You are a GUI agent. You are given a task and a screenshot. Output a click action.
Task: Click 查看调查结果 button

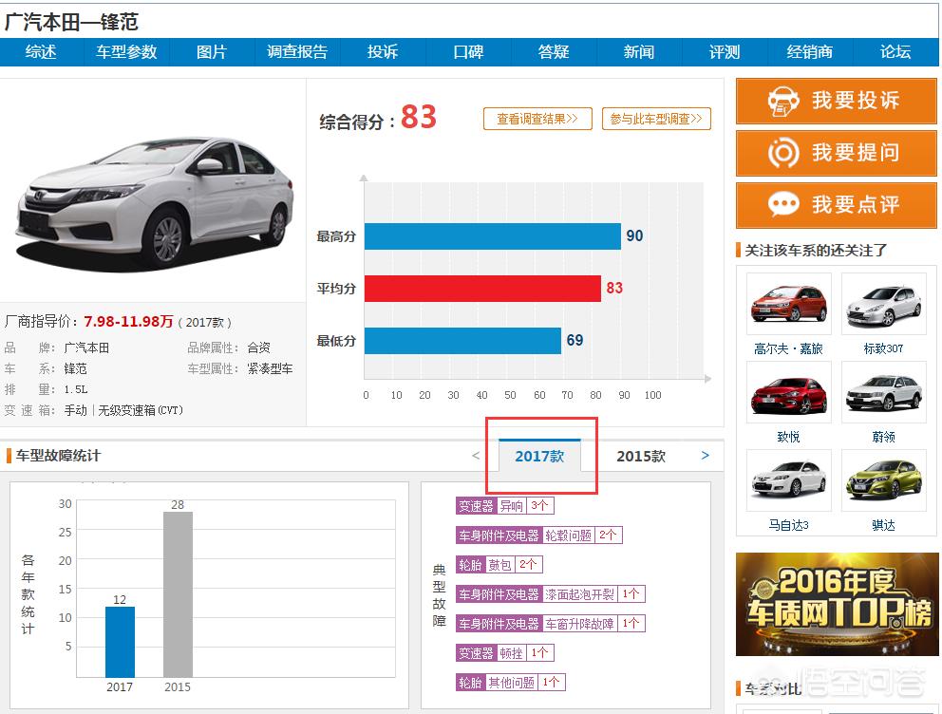(x=537, y=119)
